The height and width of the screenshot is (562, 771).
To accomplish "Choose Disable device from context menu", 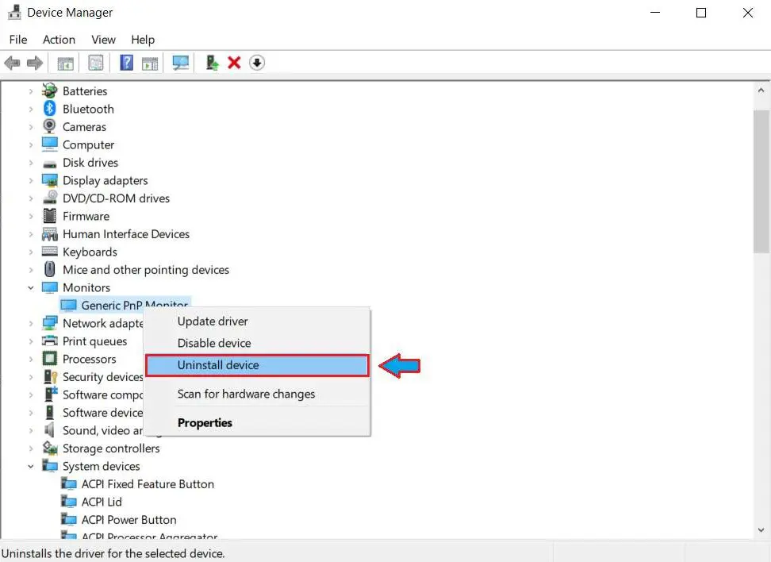I will tap(257, 343).
